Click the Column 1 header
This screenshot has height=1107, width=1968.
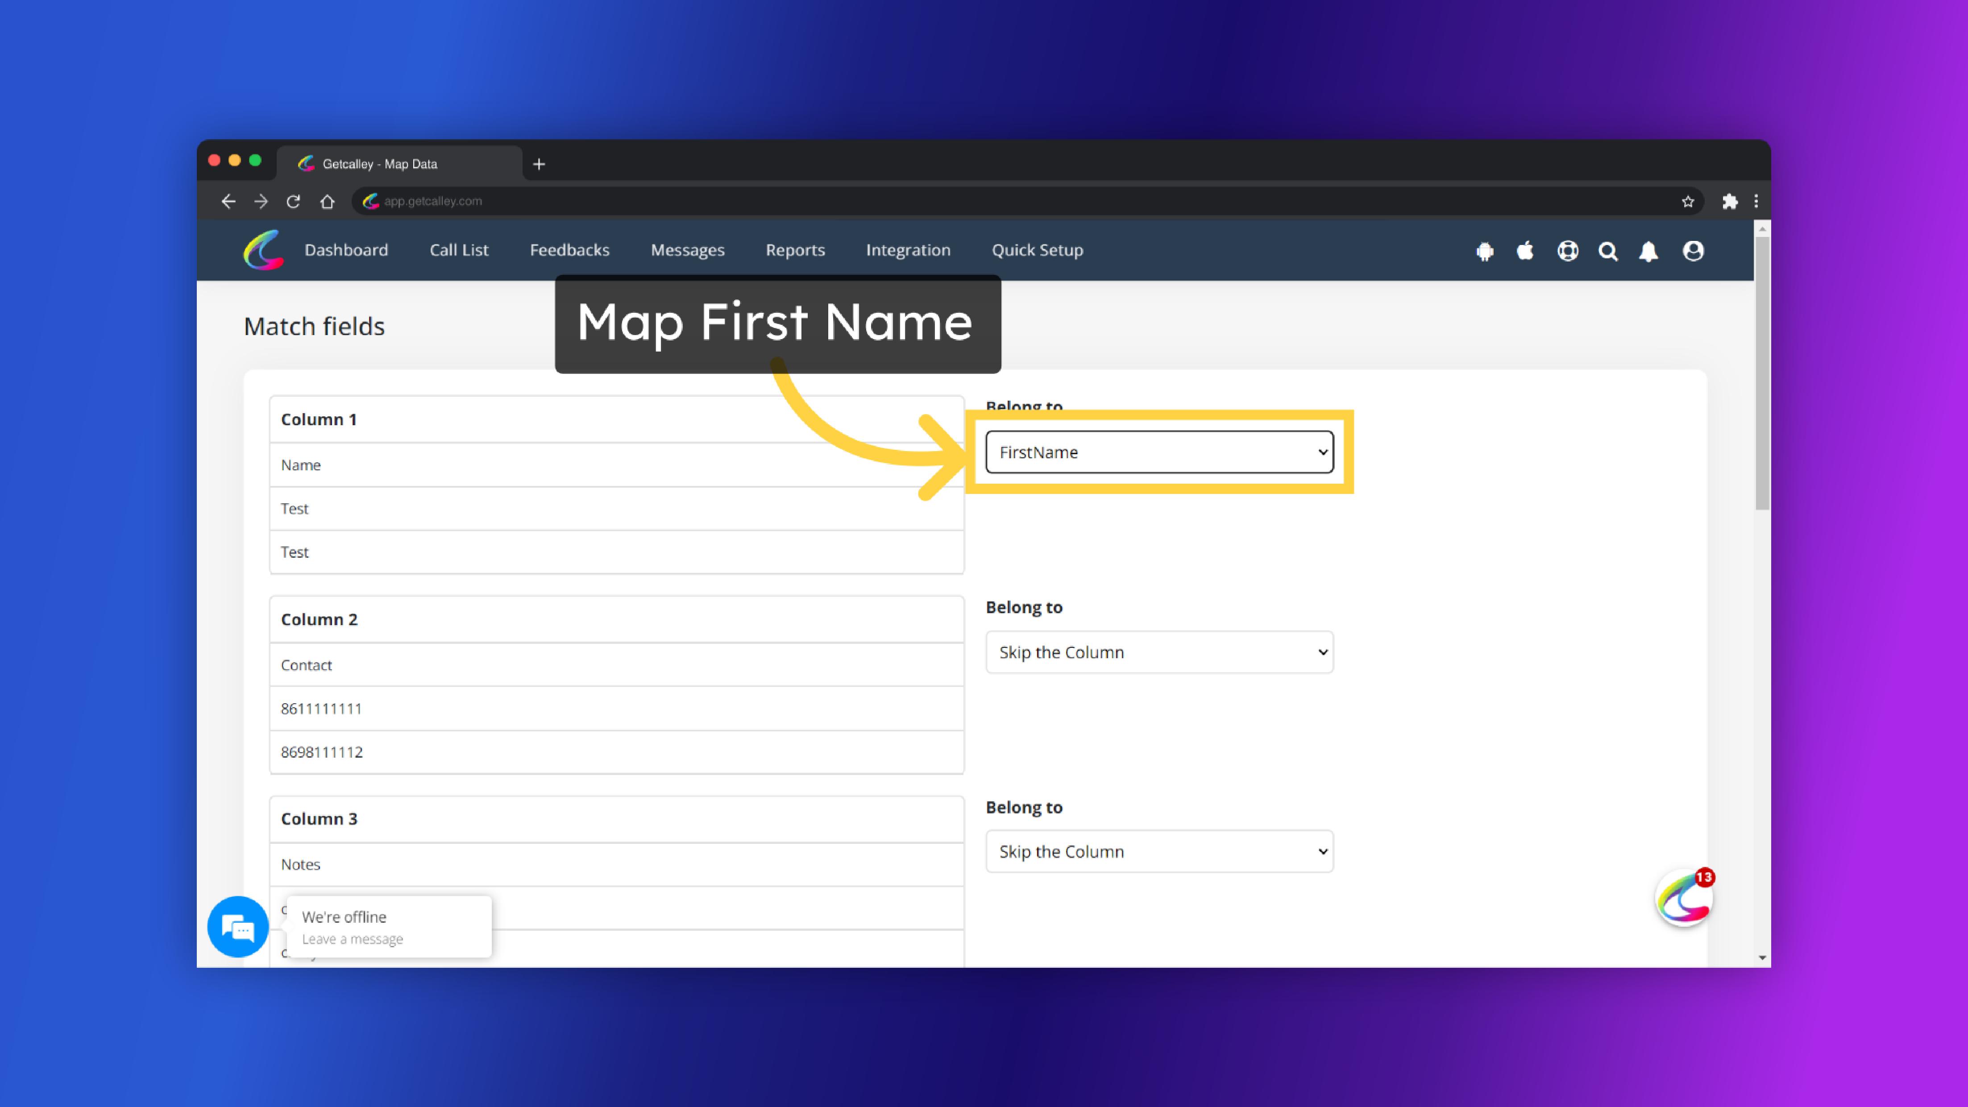coord(617,419)
